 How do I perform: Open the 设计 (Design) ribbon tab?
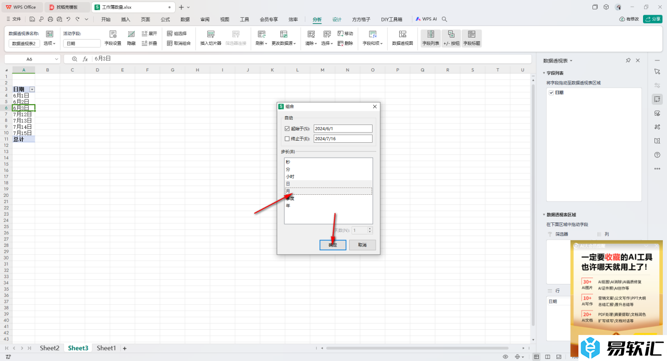337,19
